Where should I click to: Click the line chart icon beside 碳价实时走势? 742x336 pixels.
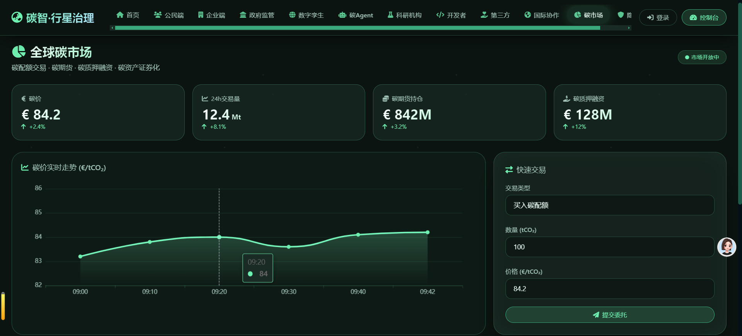point(25,167)
